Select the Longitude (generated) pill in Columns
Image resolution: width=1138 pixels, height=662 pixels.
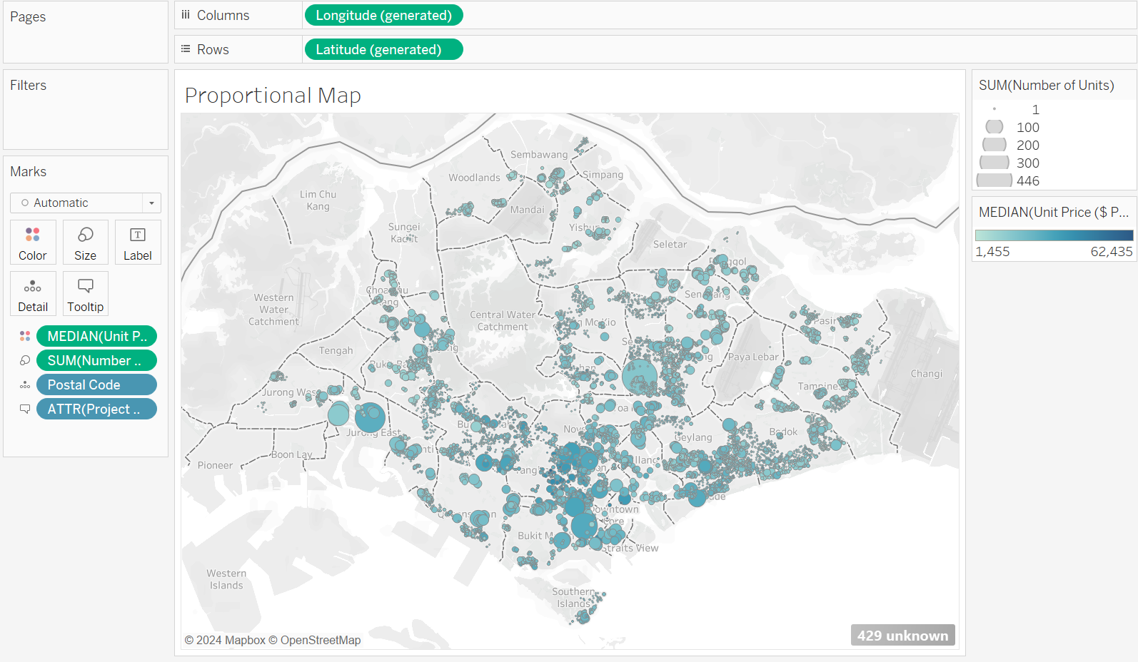383,15
